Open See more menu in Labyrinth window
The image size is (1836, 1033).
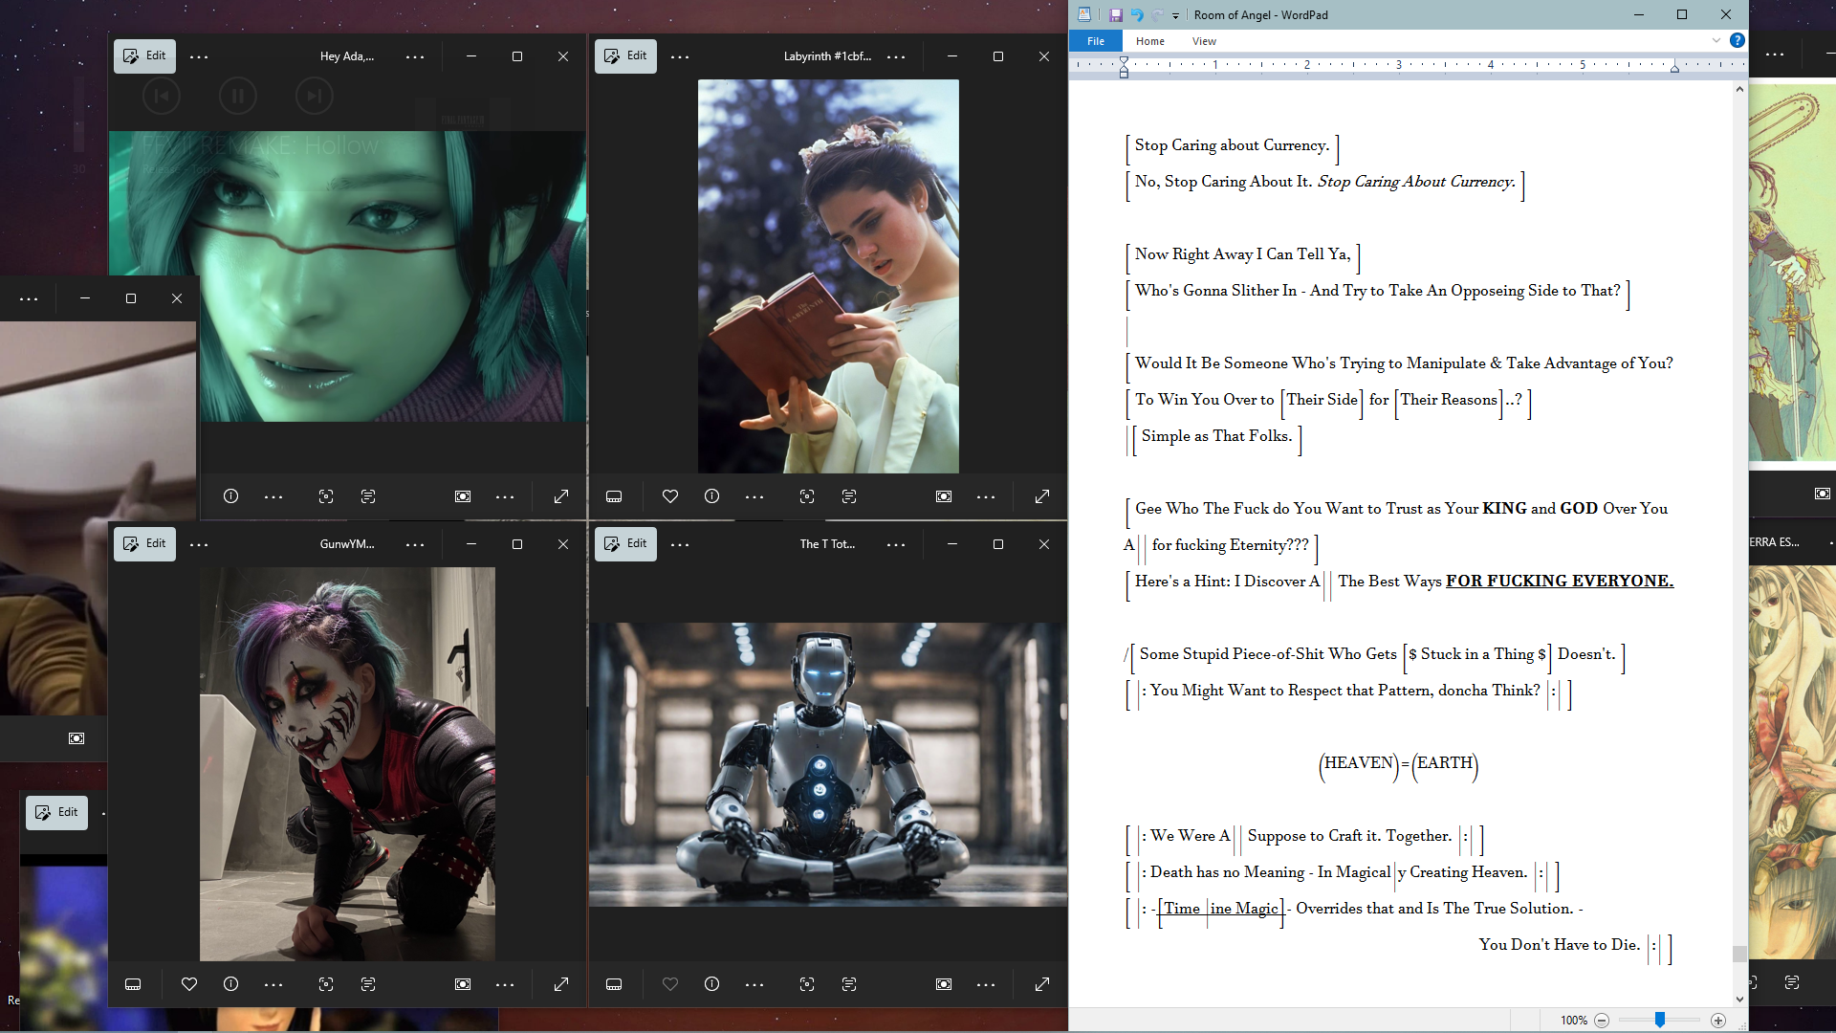(x=680, y=56)
